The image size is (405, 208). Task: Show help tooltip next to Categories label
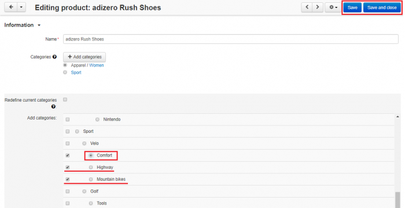[54, 57]
